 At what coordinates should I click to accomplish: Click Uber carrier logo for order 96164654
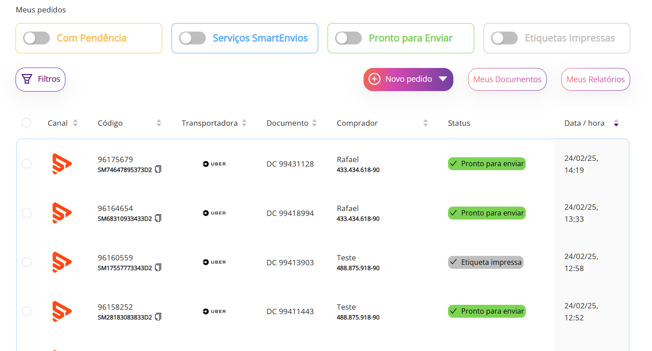coord(214,213)
